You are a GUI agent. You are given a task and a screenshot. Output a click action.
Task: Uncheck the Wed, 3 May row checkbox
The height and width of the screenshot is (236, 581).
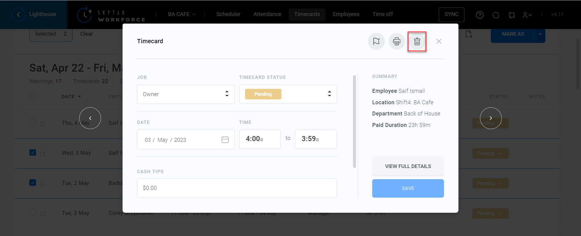(33, 153)
